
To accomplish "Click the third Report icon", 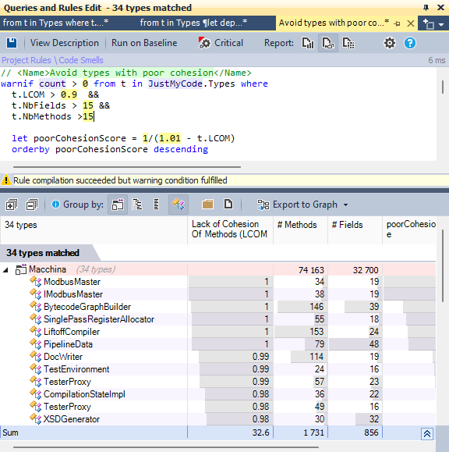I will coord(348,43).
